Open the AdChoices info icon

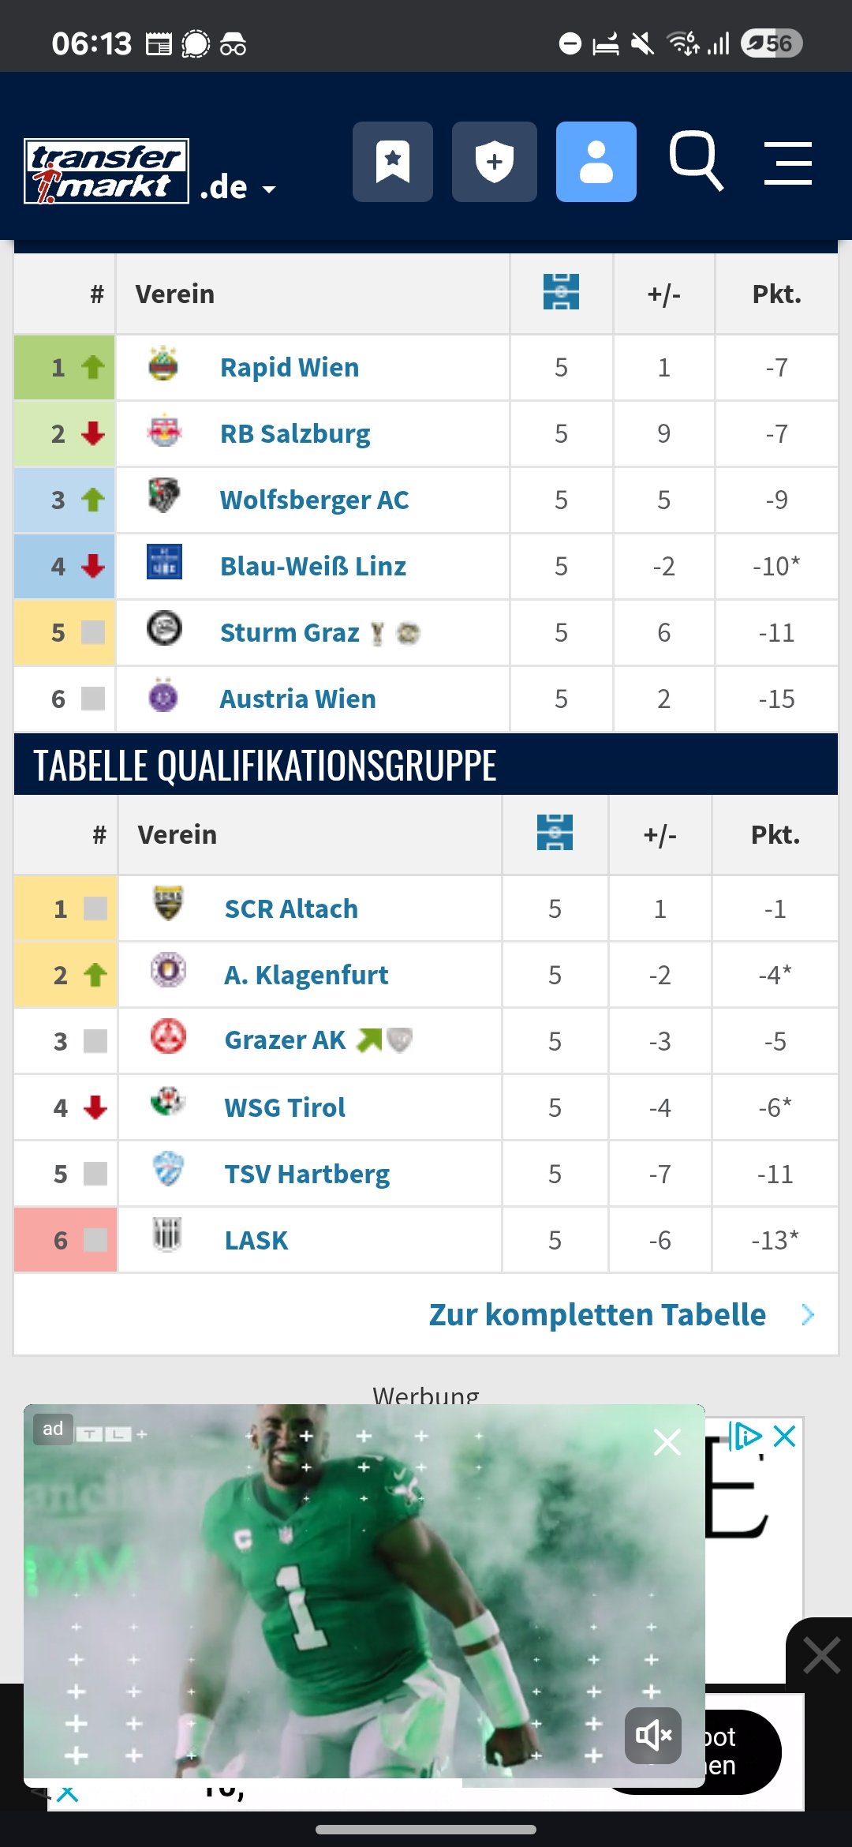(x=745, y=1436)
